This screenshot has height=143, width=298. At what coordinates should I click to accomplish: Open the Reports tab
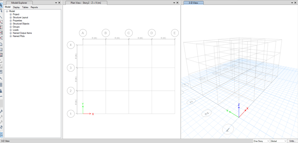(34, 7)
